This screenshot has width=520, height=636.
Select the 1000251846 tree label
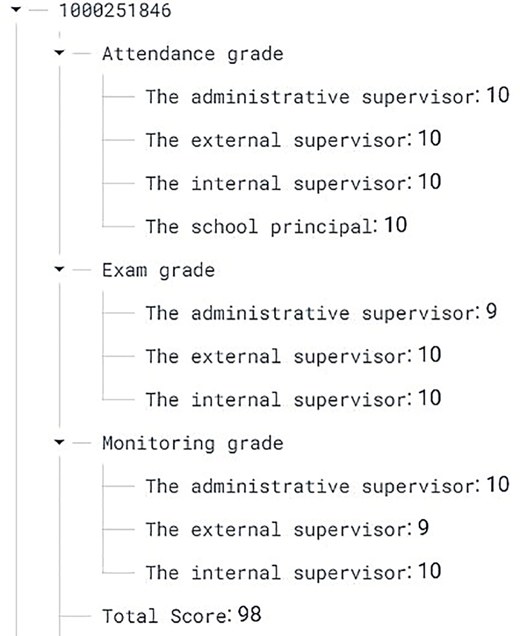pyautogui.click(x=114, y=11)
